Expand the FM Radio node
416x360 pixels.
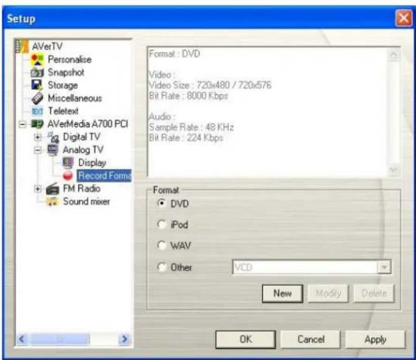point(38,188)
